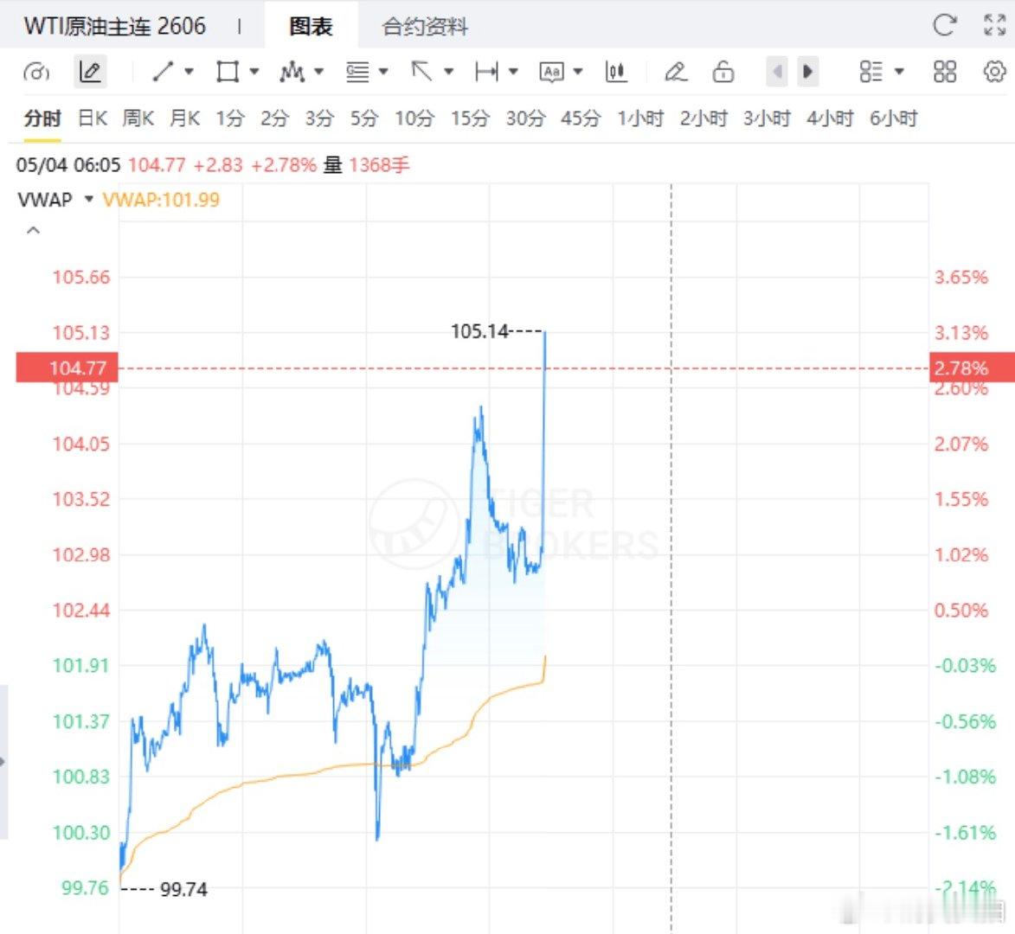The width and height of the screenshot is (1015, 934).
Task: Toggle the drawing edit pencil tool
Action: pos(90,72)
